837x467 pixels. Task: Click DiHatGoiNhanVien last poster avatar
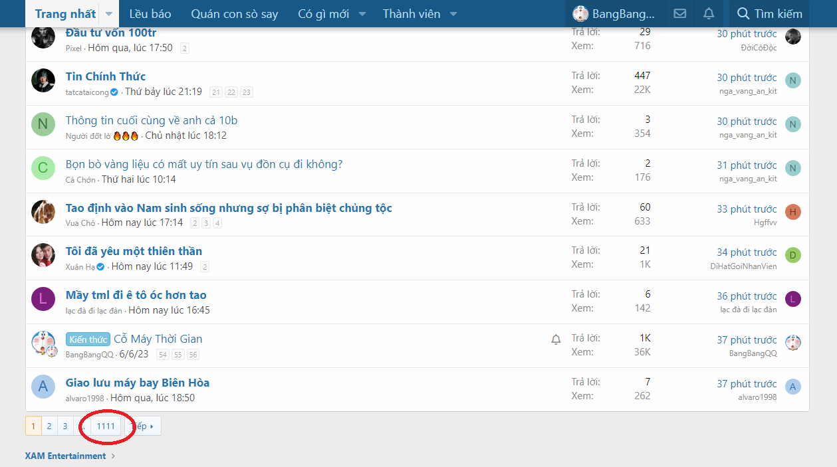pos(792,255)
